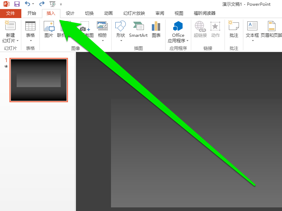This screenshot has width=282, height=211.
Task: Open the 切换 tab
Action: pos(89,13)
